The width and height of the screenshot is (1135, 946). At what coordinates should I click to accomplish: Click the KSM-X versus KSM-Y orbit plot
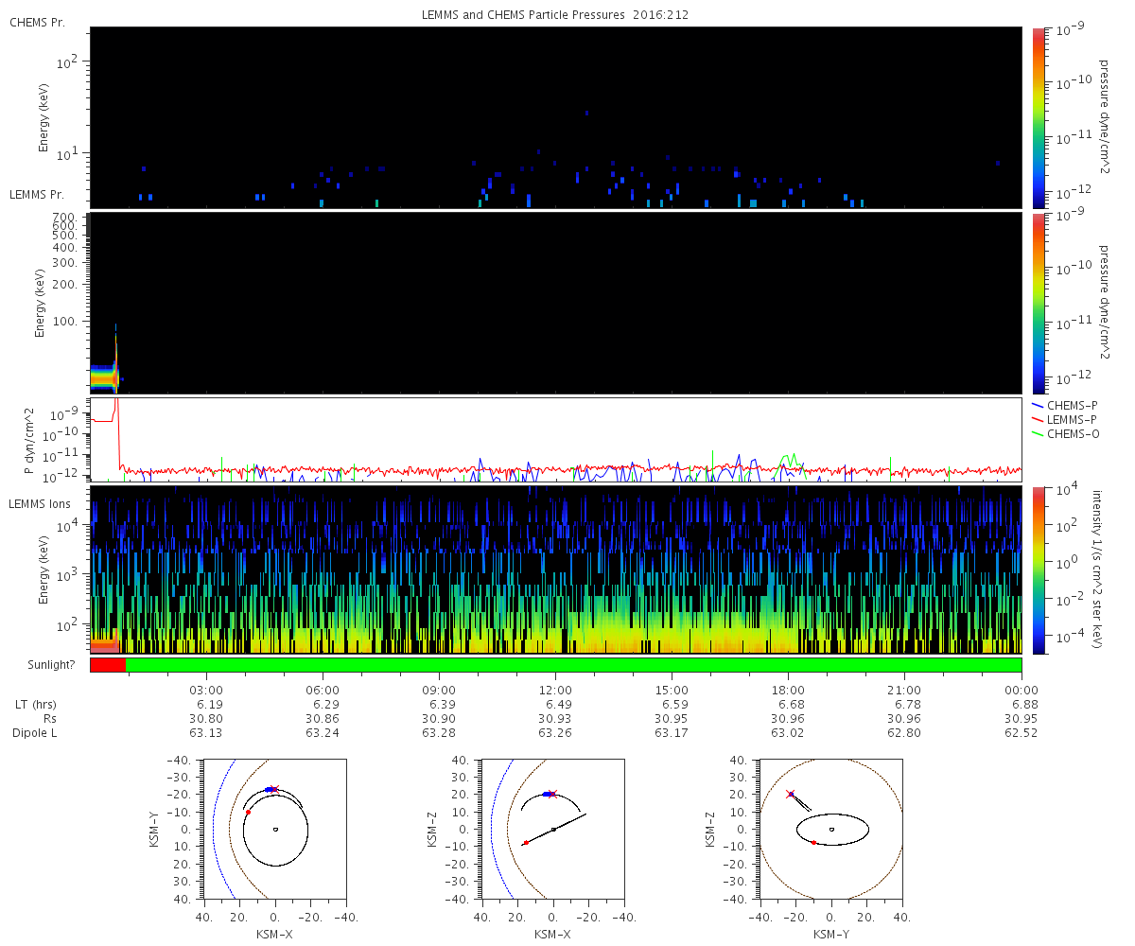[275, 829]
